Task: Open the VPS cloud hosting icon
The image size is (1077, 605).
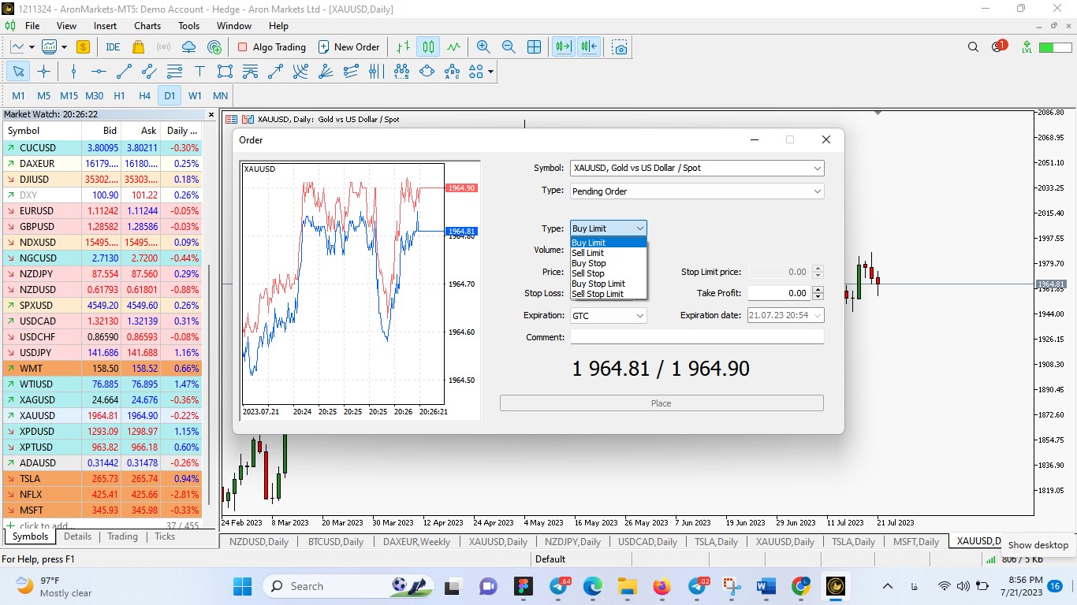Action: (188, 47)
